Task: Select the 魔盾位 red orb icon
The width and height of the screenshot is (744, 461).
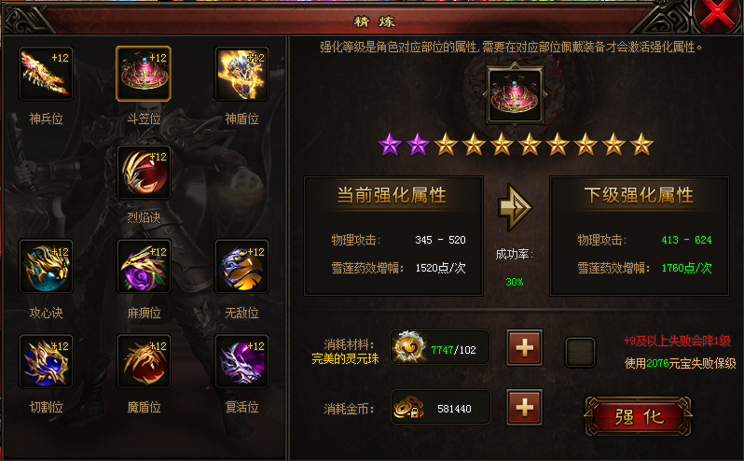Action: (144, 361)
